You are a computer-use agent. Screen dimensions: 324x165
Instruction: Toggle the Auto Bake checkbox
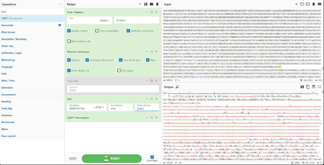pyautogui.click(x=152, y=157)
